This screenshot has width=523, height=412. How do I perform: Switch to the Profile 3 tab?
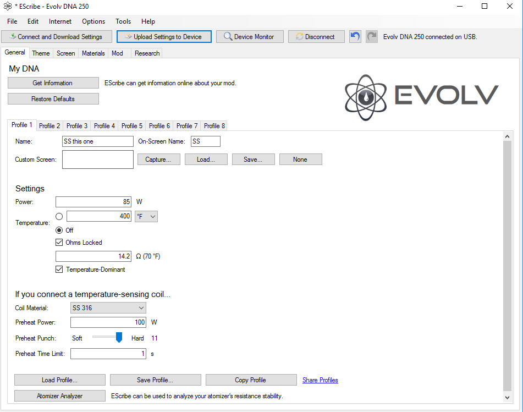coord(77,126)
